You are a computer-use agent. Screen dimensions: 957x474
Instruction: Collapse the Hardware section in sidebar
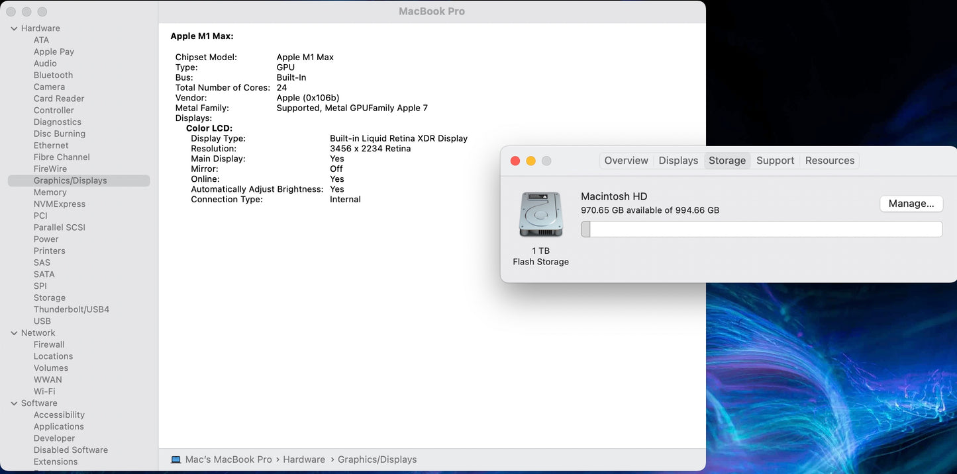point(14,28)
